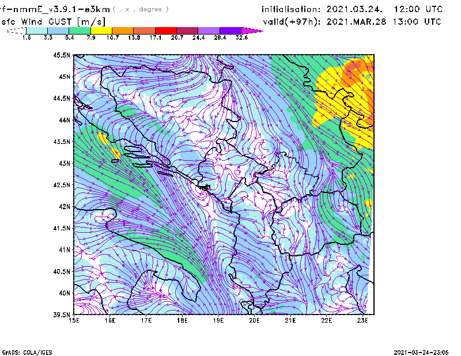This screenshot has height=356, width=461.
Task: Click the "2021-03-24-23:05" timestamp
Action: pos(421,353)
